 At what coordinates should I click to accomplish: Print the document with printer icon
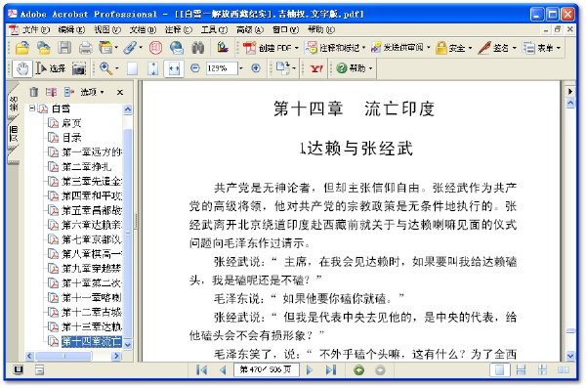click(86, 48)
